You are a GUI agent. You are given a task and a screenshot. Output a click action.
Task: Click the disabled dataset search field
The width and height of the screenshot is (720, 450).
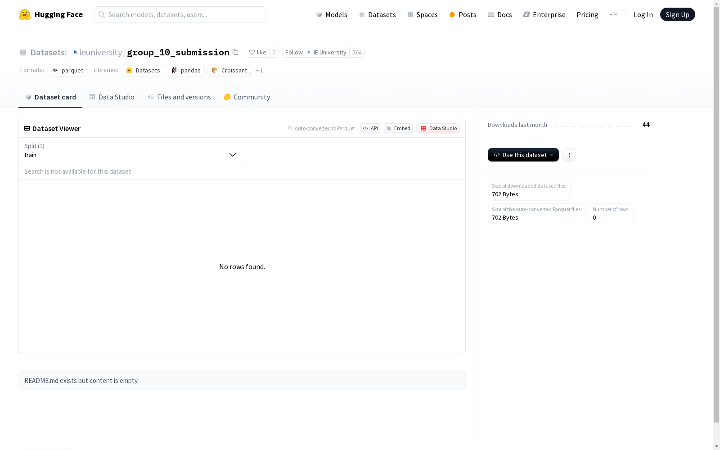click(242, 171)
